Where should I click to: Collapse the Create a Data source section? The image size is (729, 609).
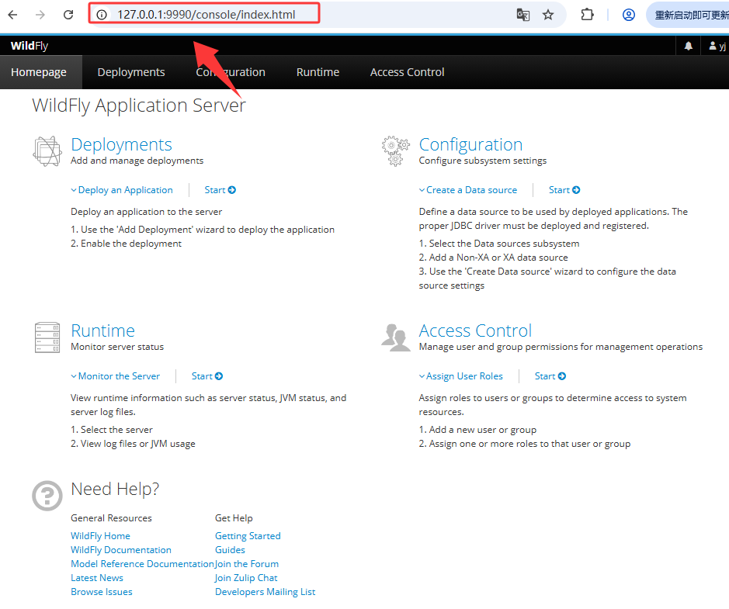(x=468, y=190)
